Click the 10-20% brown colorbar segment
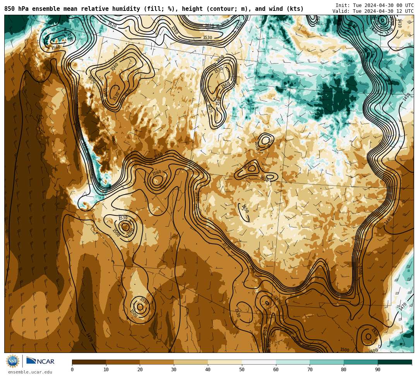 pyautogui.click(x=123, y=362)
